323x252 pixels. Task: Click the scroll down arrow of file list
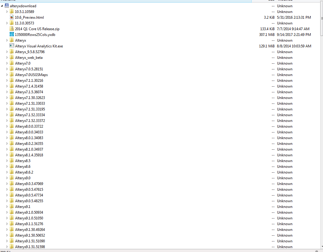(x=322, y=247)
